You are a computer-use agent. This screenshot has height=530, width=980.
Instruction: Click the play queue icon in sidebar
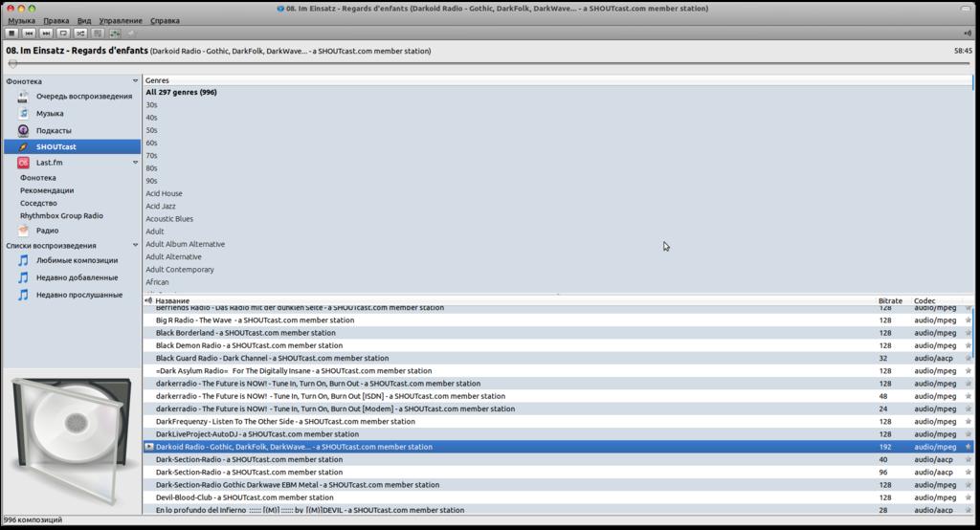click(x=23, y=97)
